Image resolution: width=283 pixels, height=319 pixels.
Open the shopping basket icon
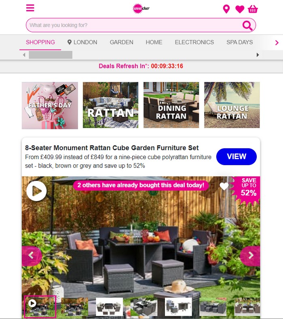pyautogui.click(x=253, y=9)
